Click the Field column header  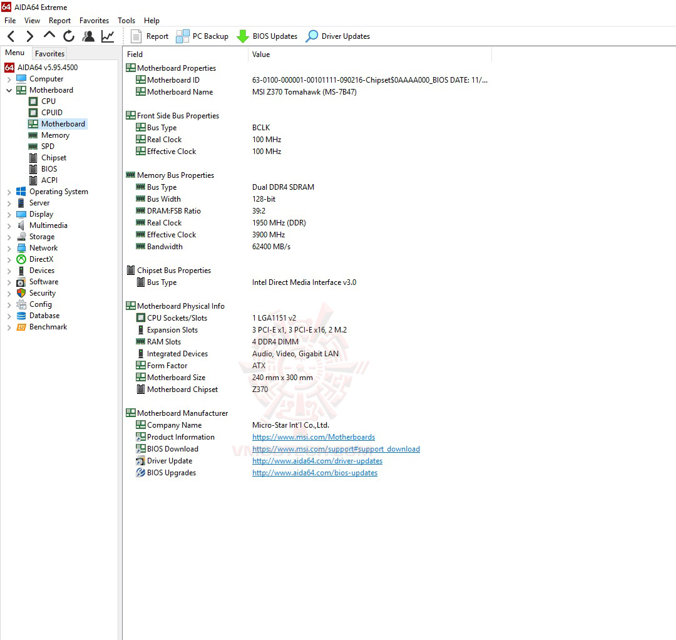coord(185,54)
